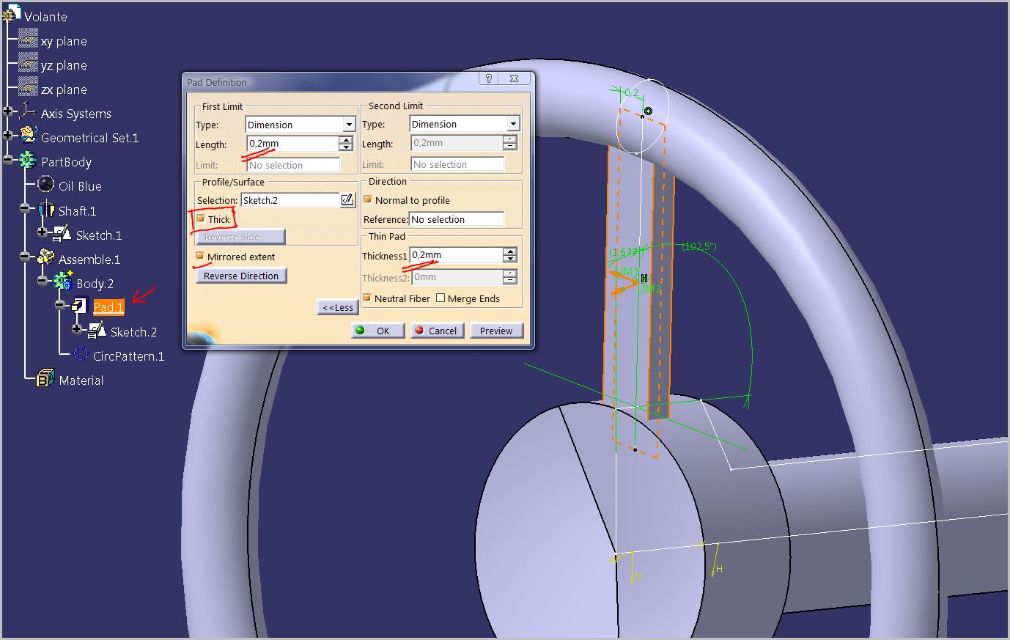Image resolution: width=1010 pixels, height=640 pixels.
Task: Expand the Geometrical Set.1 node
Action: (8, 136)
